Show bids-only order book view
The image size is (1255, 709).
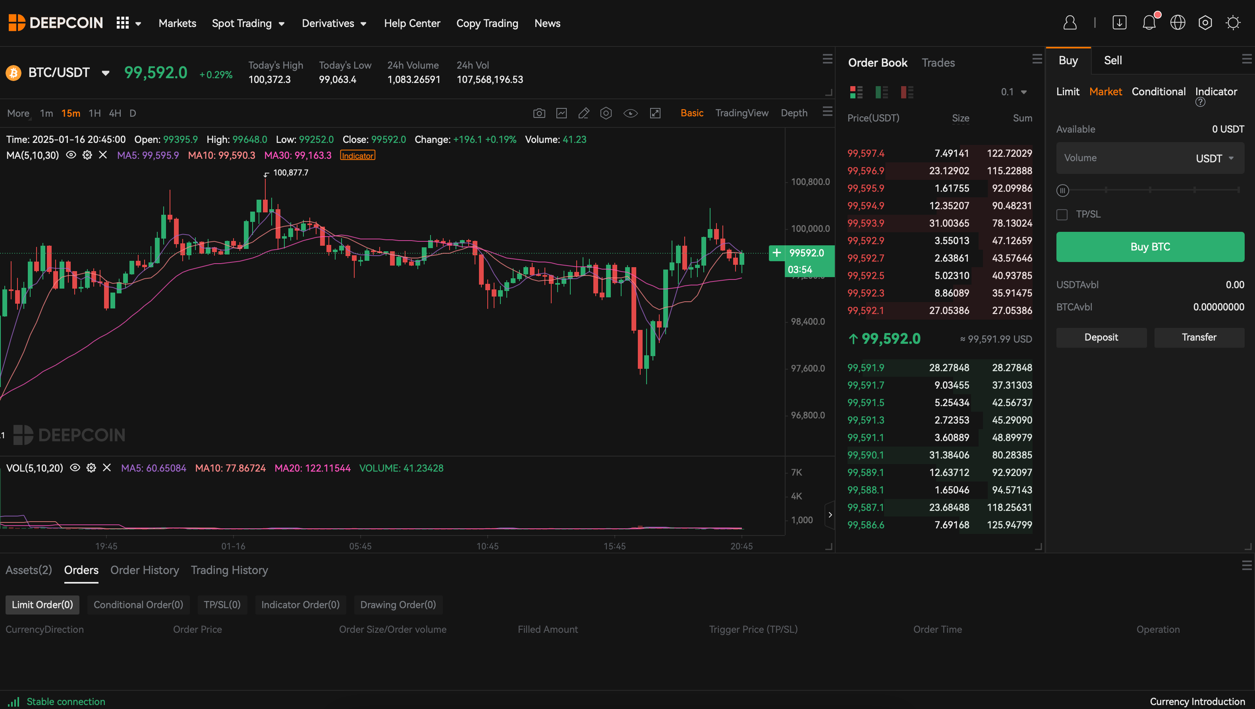[x=881, y=92]
